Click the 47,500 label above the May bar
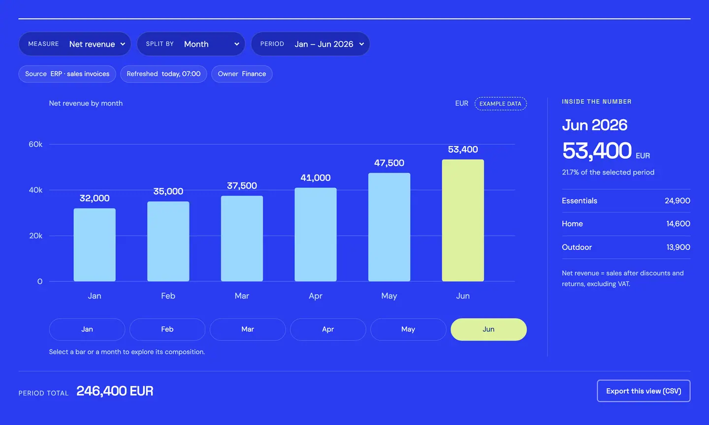Image resolution: width=709 pixels, height=425 pixels. pyautogui.click(x=389, y=163)
